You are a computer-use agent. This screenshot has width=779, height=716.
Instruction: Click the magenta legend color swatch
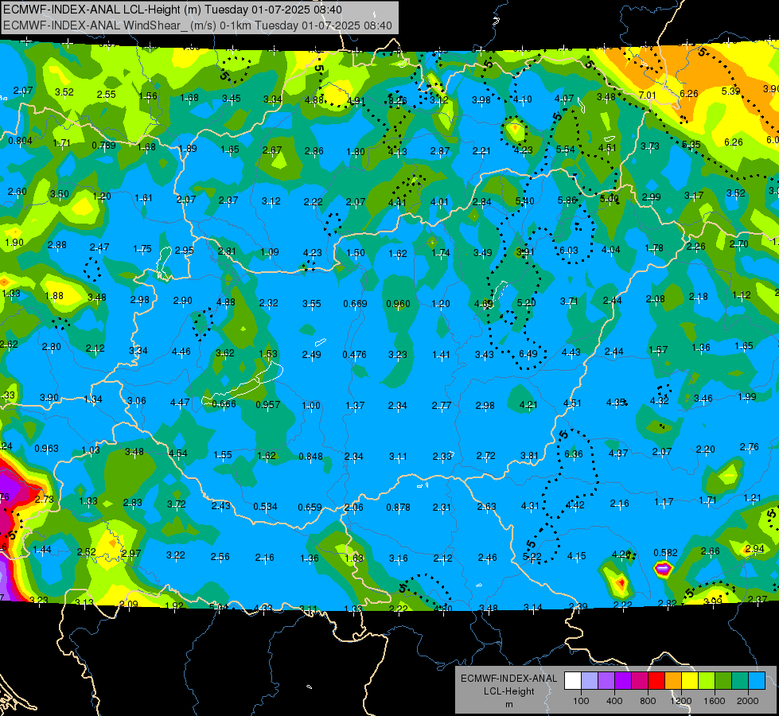[640, 681]
